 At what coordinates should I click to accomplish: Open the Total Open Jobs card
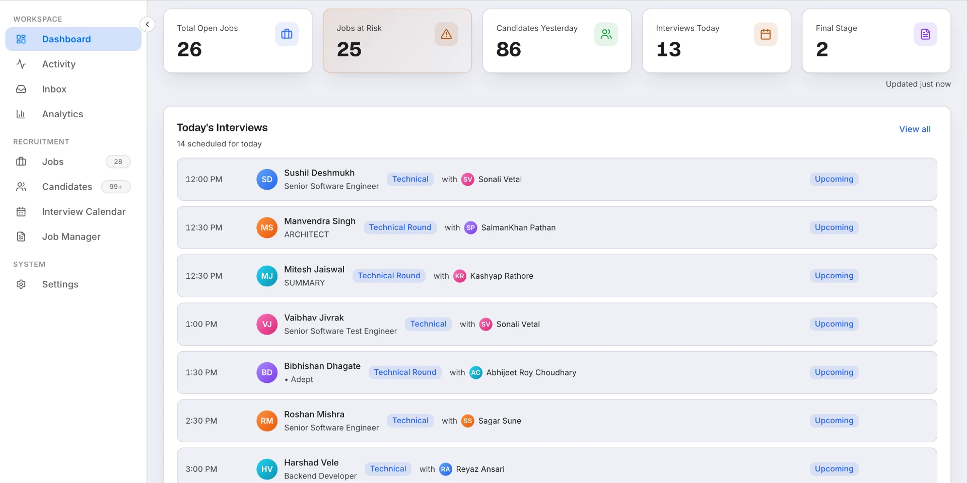238,41
